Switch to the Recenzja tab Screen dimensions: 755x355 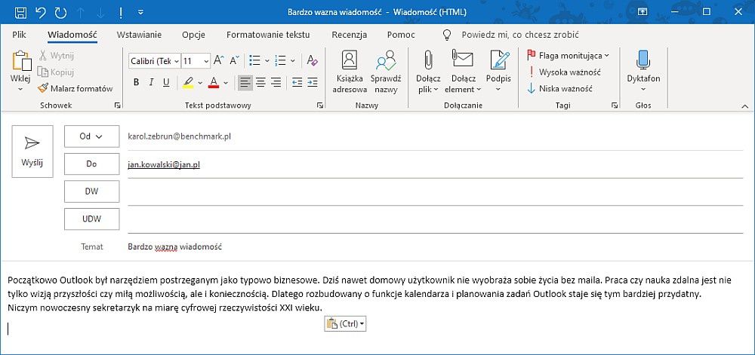click(x=349, y=35)
